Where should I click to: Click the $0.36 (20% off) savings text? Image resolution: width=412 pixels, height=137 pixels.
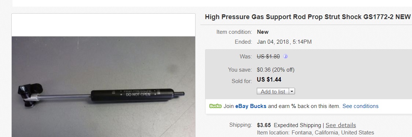pos(276,70)
